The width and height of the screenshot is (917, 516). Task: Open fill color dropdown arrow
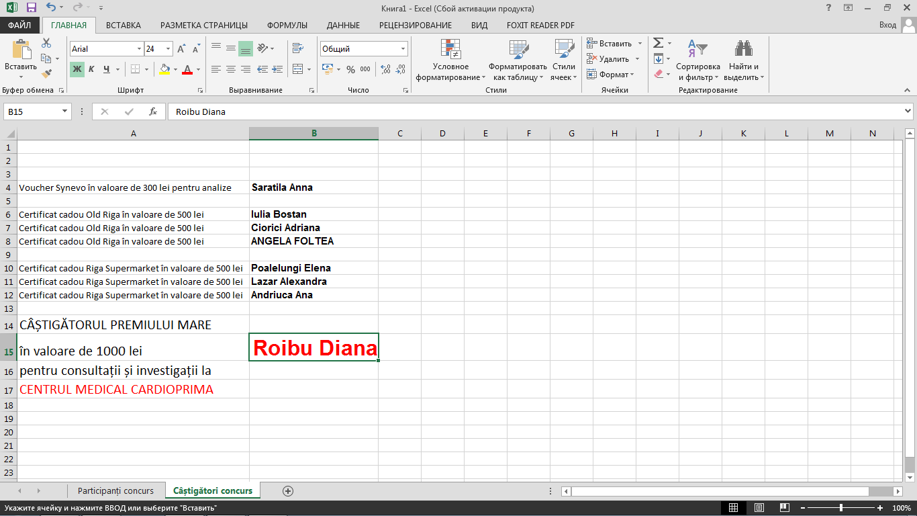(x=176, y=69)
